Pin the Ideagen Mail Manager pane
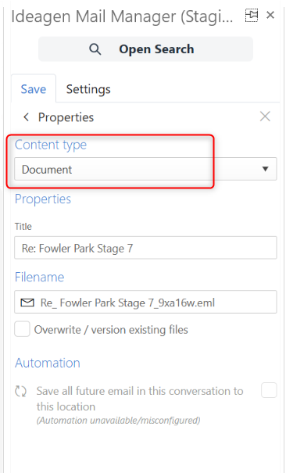The image size is (286, 473). coord(251,16)
